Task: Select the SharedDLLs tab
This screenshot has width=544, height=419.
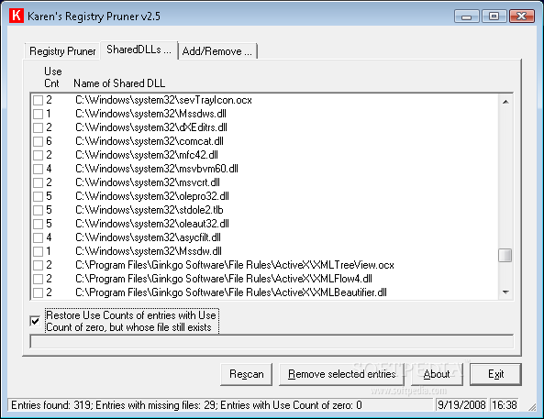Action: tap(139, 50)
